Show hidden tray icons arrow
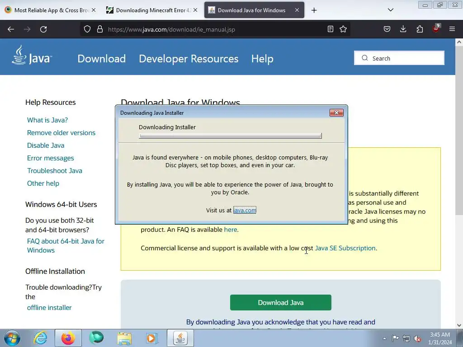The height and width of the screenshot is (347, 463). [x=384, y=338]
